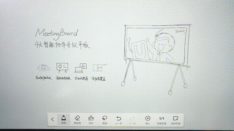Collapse the toolbar with the back chevron
Screen dimensions: 234x131
click(x=52, y=119)
